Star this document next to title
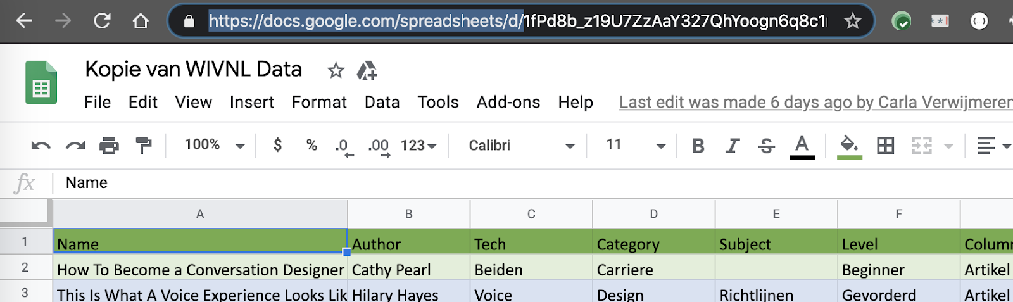This screenshot has height=302, width=1013. pyautogui.click(x=336, y=70)
